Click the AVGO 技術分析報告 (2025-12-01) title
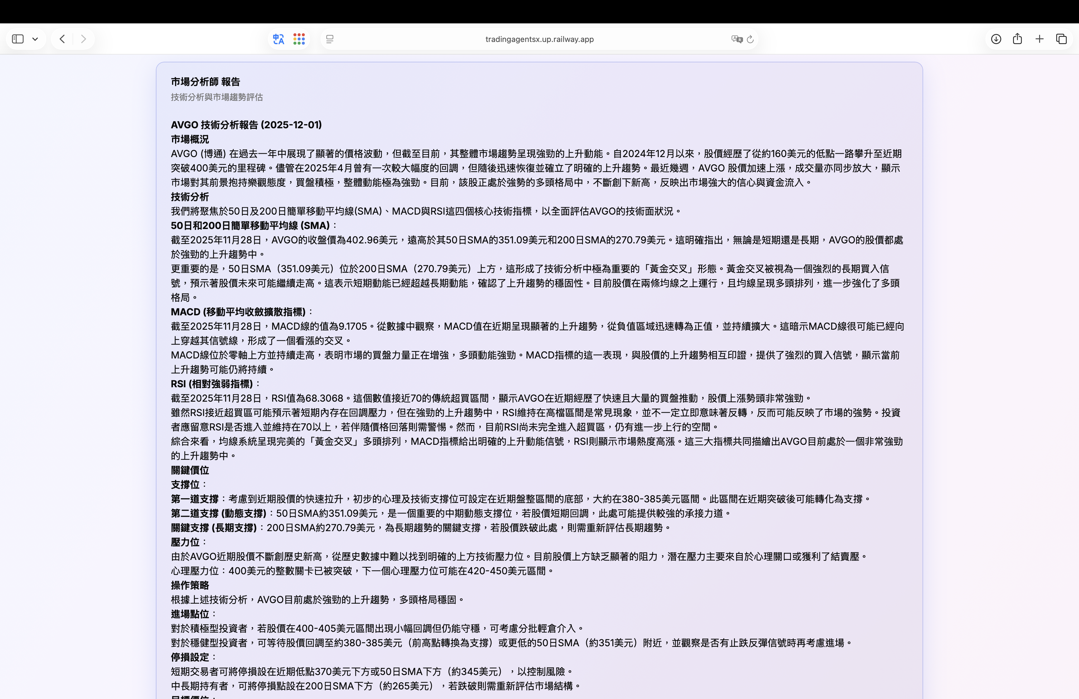 (246, 125)
